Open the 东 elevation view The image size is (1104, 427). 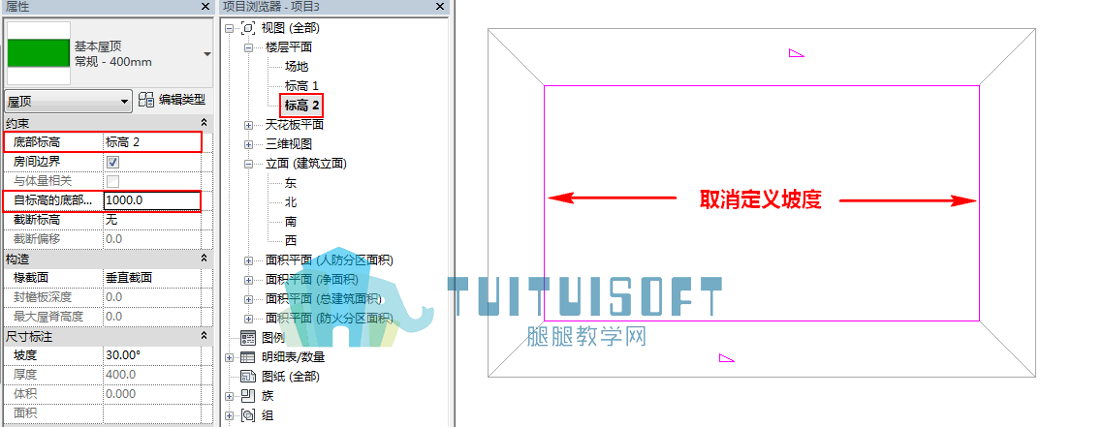tap(291, 183)
